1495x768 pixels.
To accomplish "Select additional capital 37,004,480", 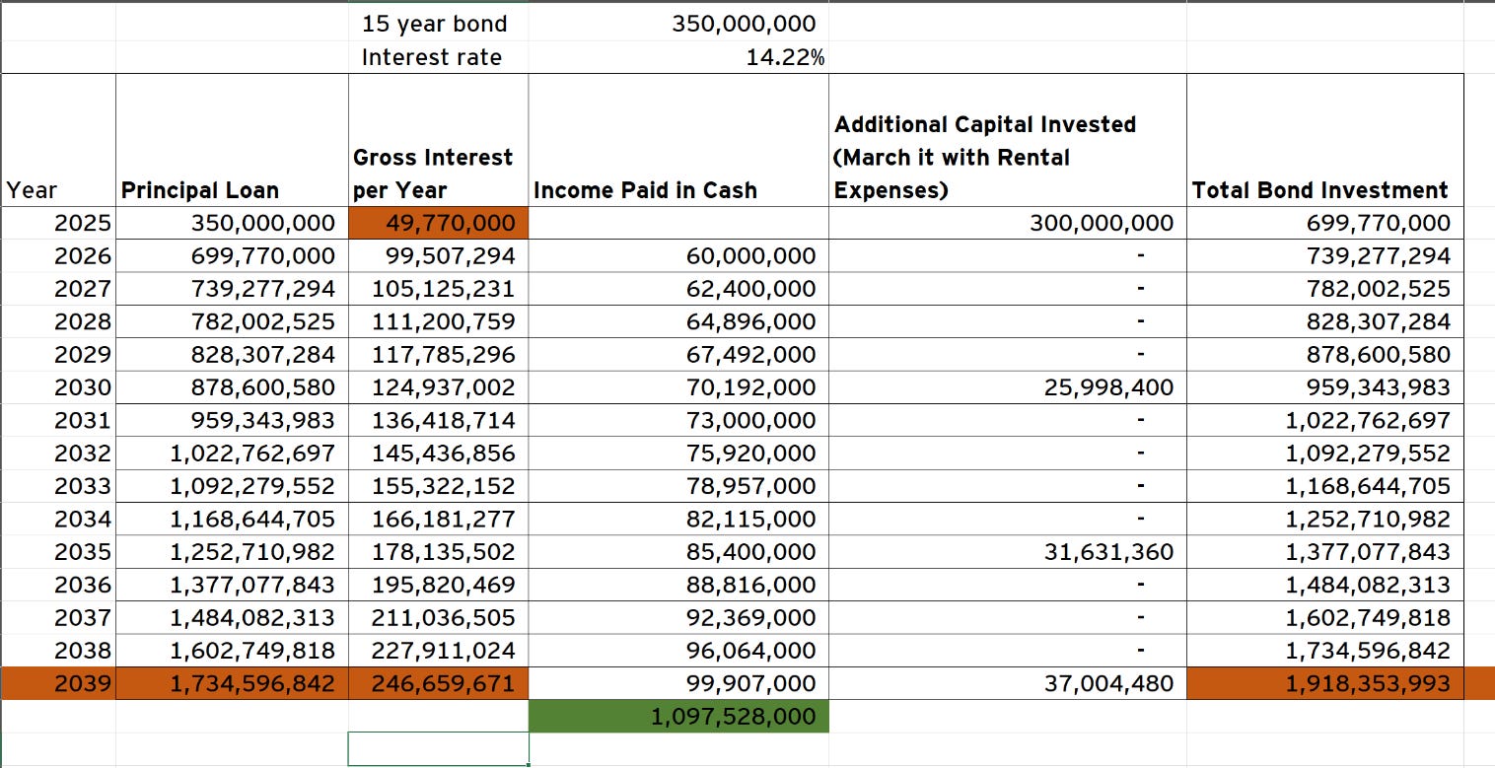I will tap(1007, 683).
